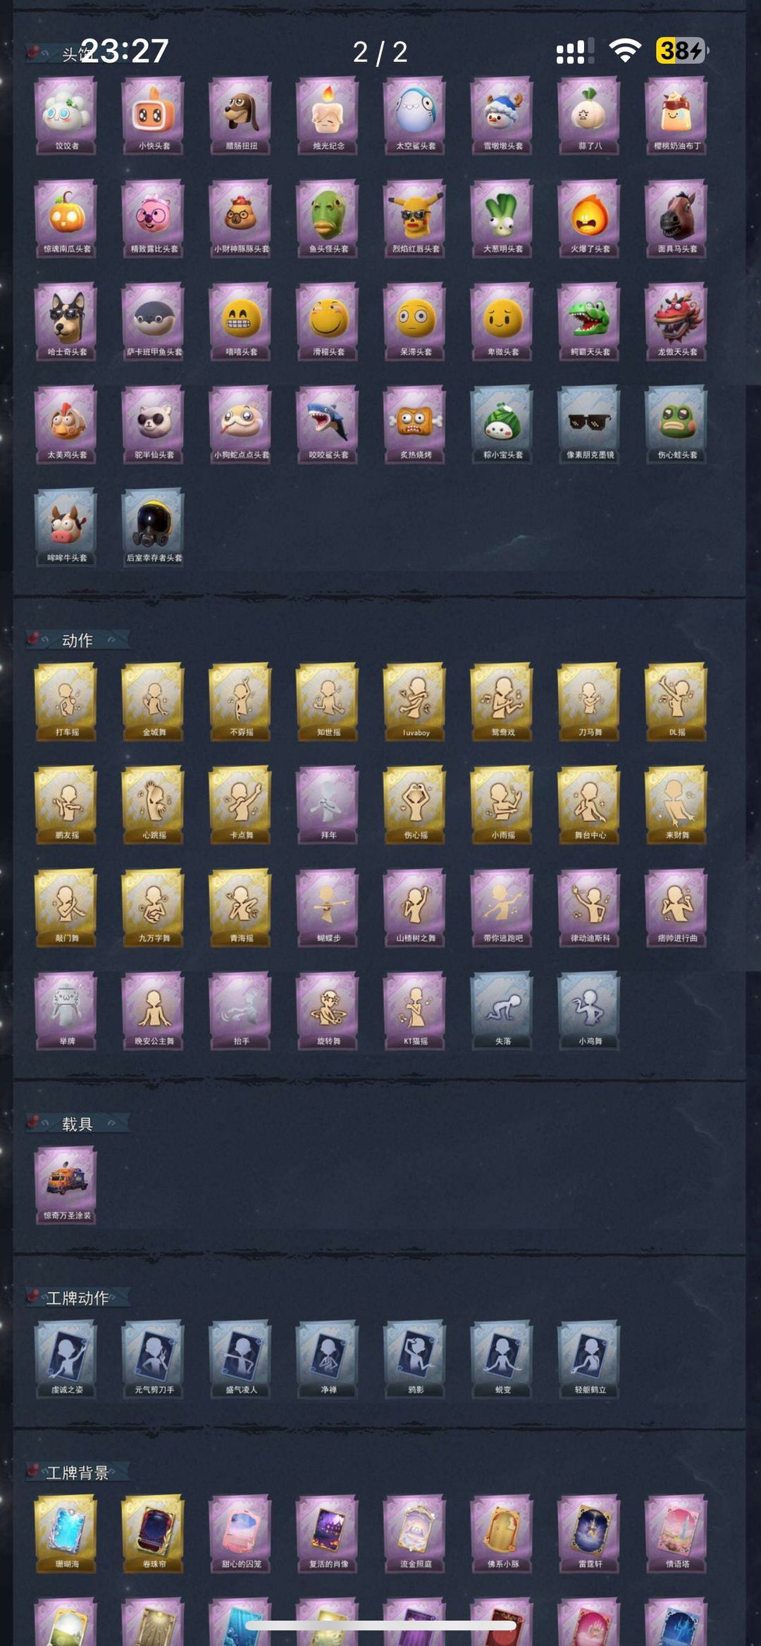Choose the DL摇 dance action
This screenshot has height=1646, width=761.
tap(676, 702)
